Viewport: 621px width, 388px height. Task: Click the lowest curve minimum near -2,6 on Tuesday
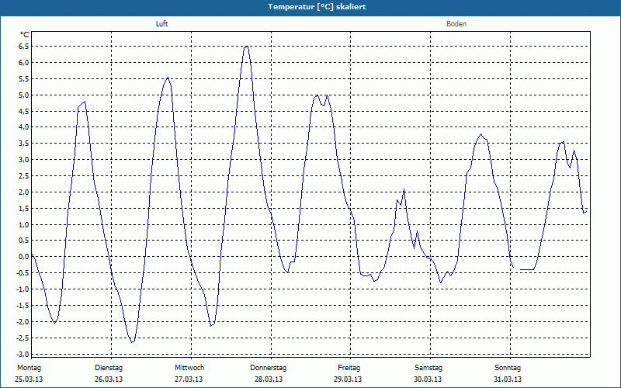(132, 341)
